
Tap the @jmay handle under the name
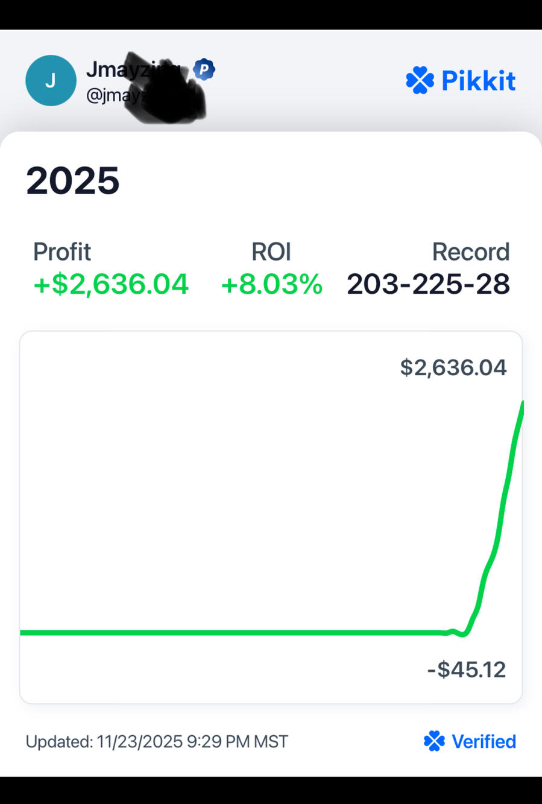(x=109, y=95)
